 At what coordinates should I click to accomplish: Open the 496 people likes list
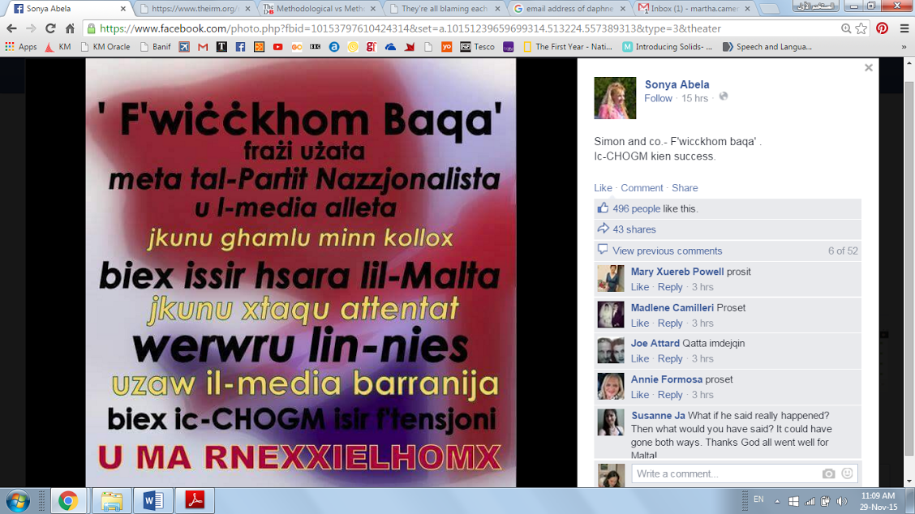point(636,208)
